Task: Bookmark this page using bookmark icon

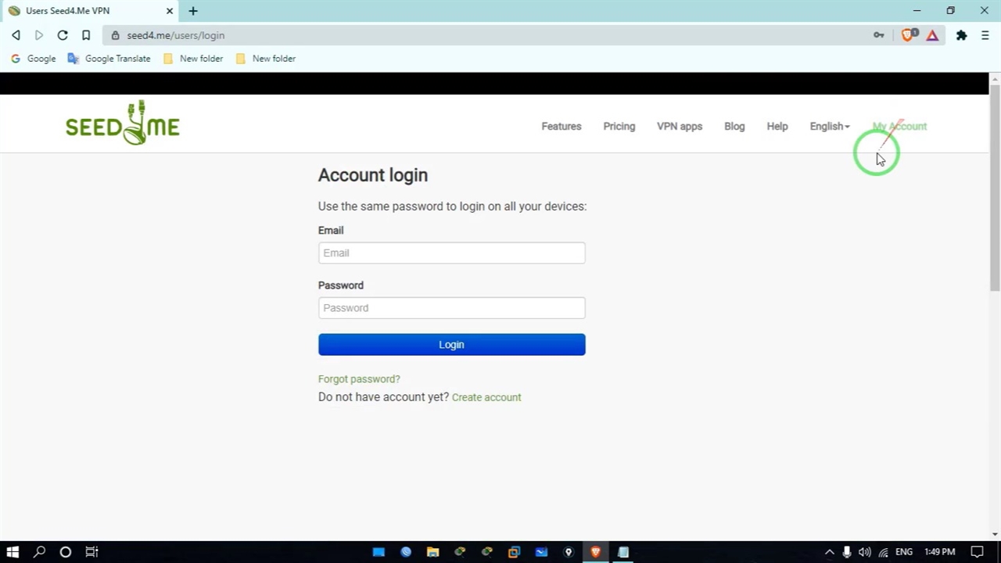Action: coord(86,35)
